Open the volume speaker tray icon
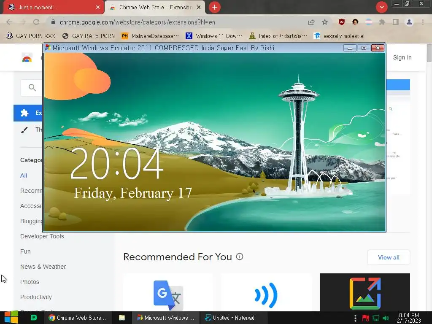432x324 pixels. [386, 318]
